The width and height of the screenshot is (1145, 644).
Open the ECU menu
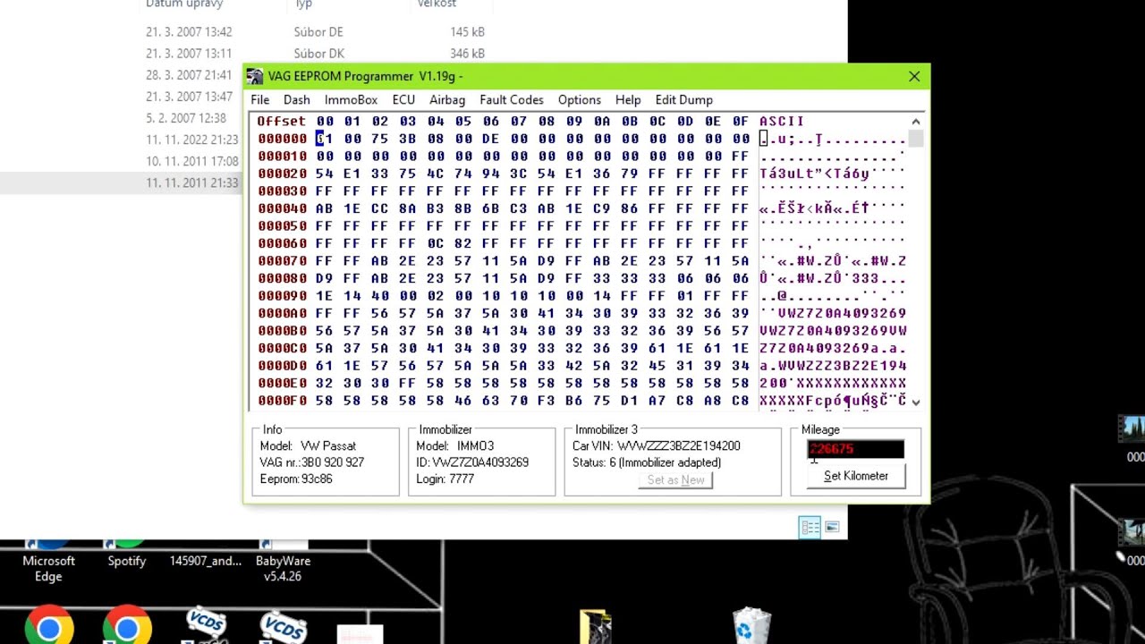pos(403,99)
